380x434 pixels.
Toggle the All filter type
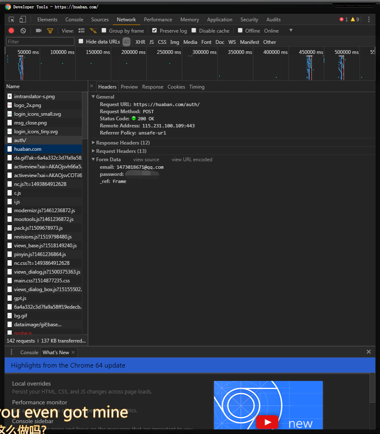pyautogui.click(x=126, y=42)
